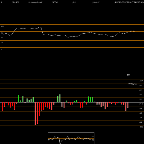Click the value 22 in mini chart
This screenshot has height=144, width=144.
(x=93, y=137)
